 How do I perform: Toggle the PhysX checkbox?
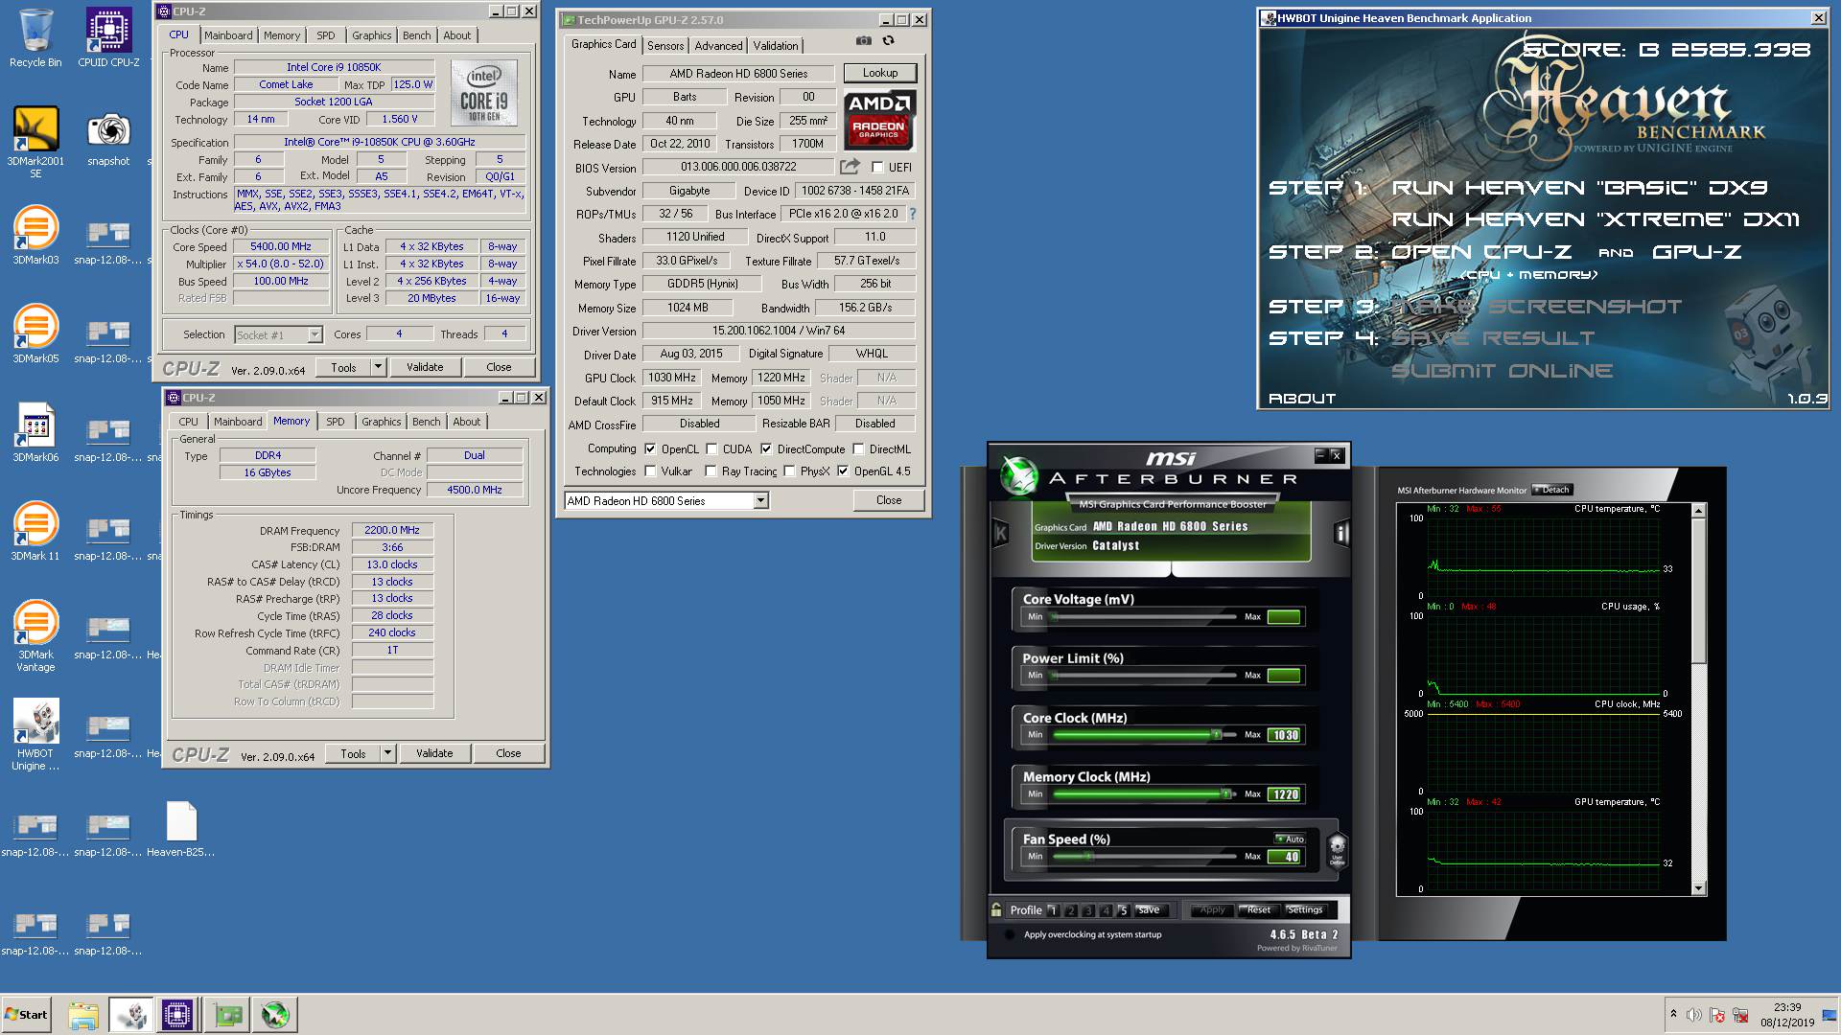pyautogui.click(x=789, y=471)
